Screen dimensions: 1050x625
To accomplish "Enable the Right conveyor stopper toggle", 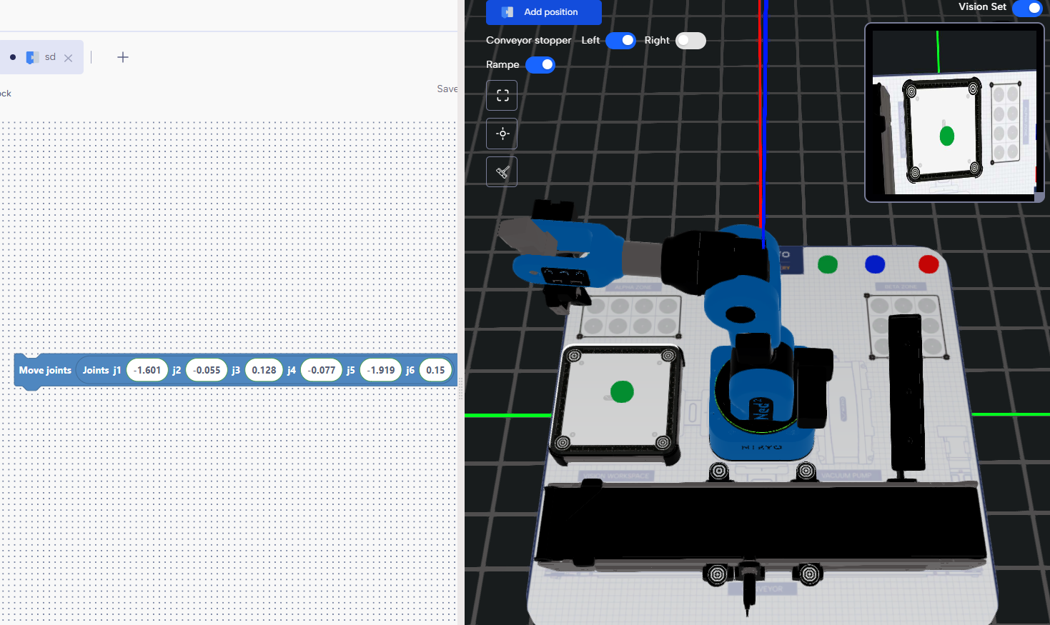I will [x=690, y=41].
